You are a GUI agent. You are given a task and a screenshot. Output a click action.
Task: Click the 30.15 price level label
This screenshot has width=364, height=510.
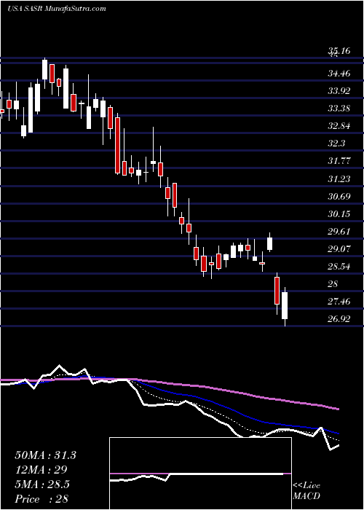339,214
